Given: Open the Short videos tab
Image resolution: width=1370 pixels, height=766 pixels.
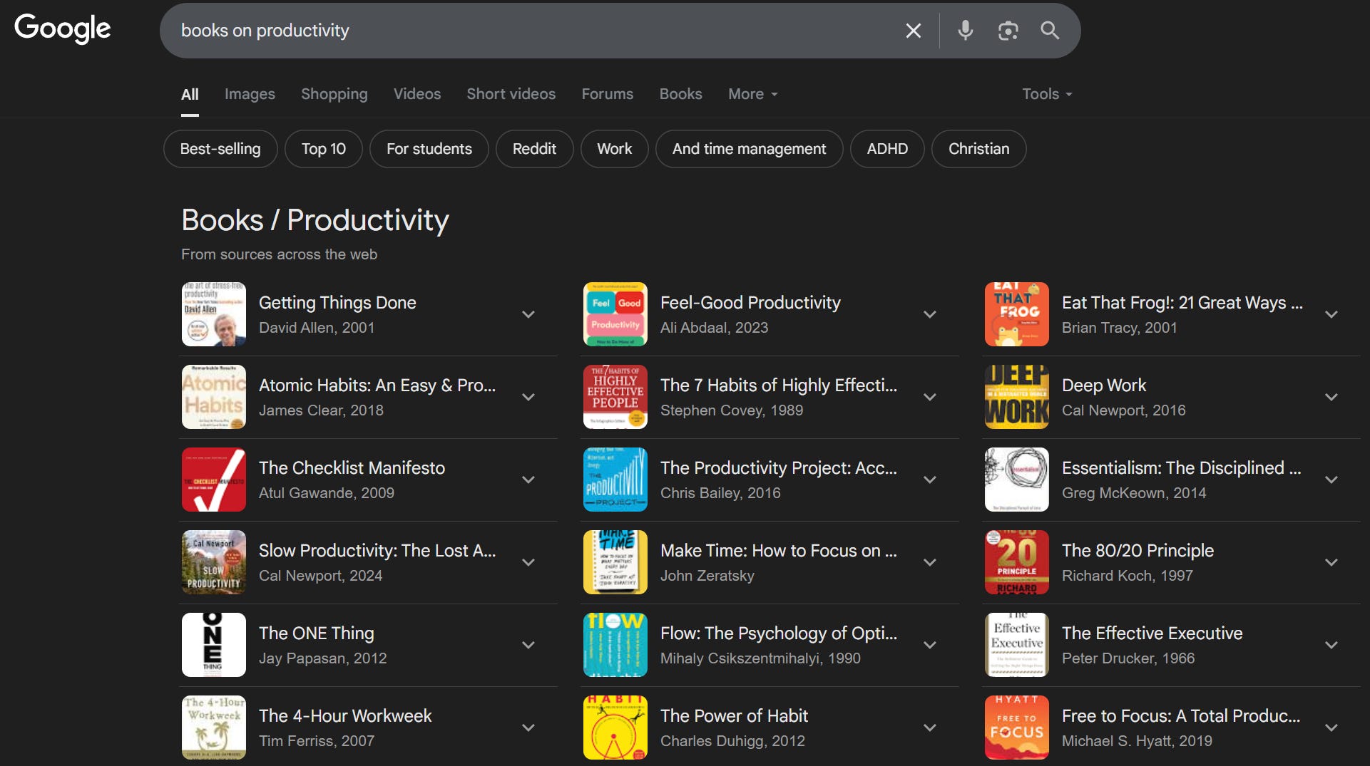Looking at the screenshot, I should (511, 94).
